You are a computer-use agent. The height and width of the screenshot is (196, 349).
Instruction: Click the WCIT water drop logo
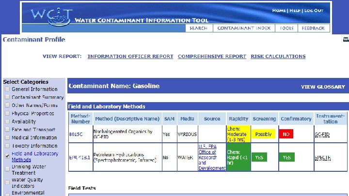(x=52, y=16)
